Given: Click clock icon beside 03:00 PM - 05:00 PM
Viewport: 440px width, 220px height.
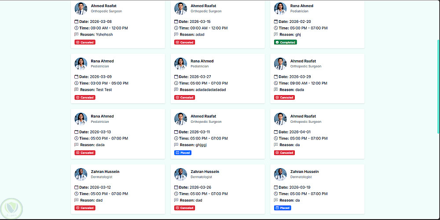Looking at the screenshot, I should point(76,83).
